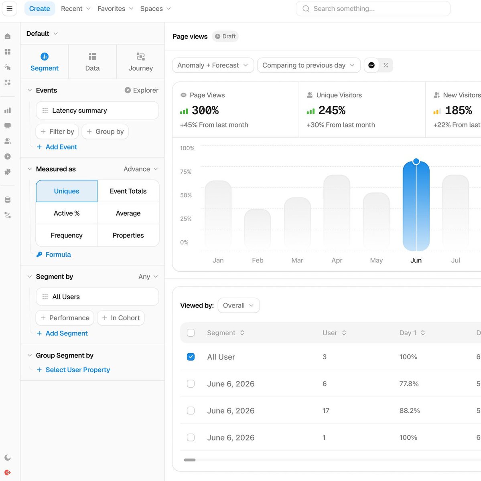Click the Filter by button
The width and height of the screenshot is (481, 481).
57,131
